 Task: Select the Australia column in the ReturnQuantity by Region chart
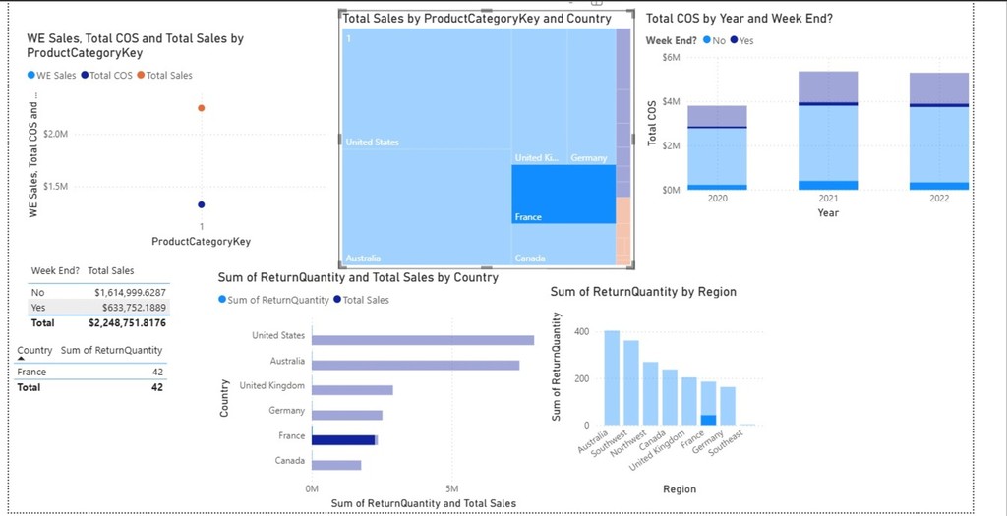[612, 377]
